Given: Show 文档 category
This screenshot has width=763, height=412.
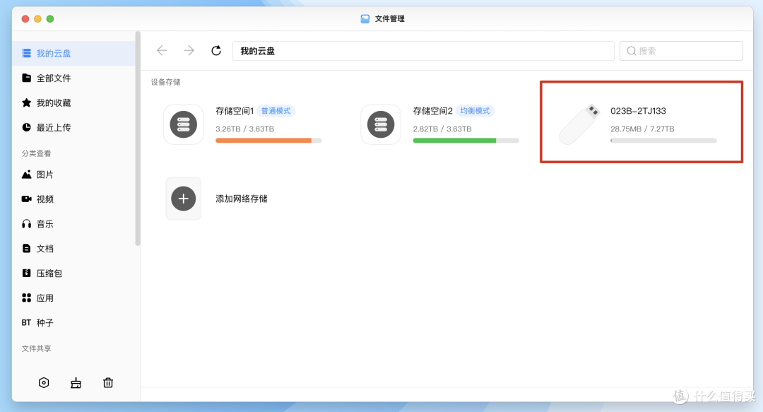Looking at the screenshot, I should [73, 248].
